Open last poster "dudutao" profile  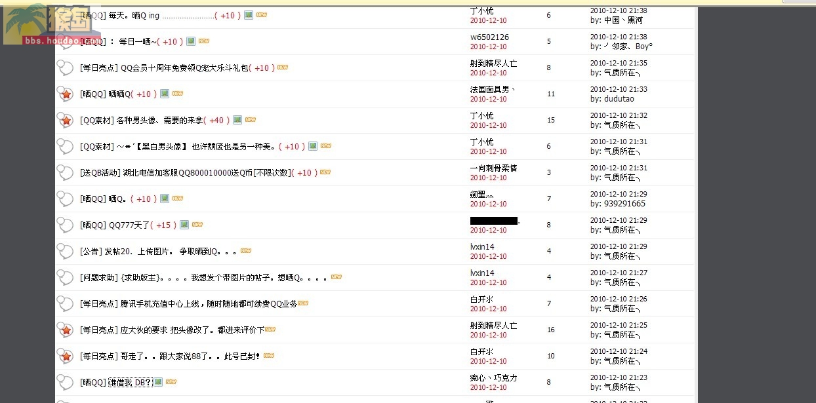pos(619,99)
